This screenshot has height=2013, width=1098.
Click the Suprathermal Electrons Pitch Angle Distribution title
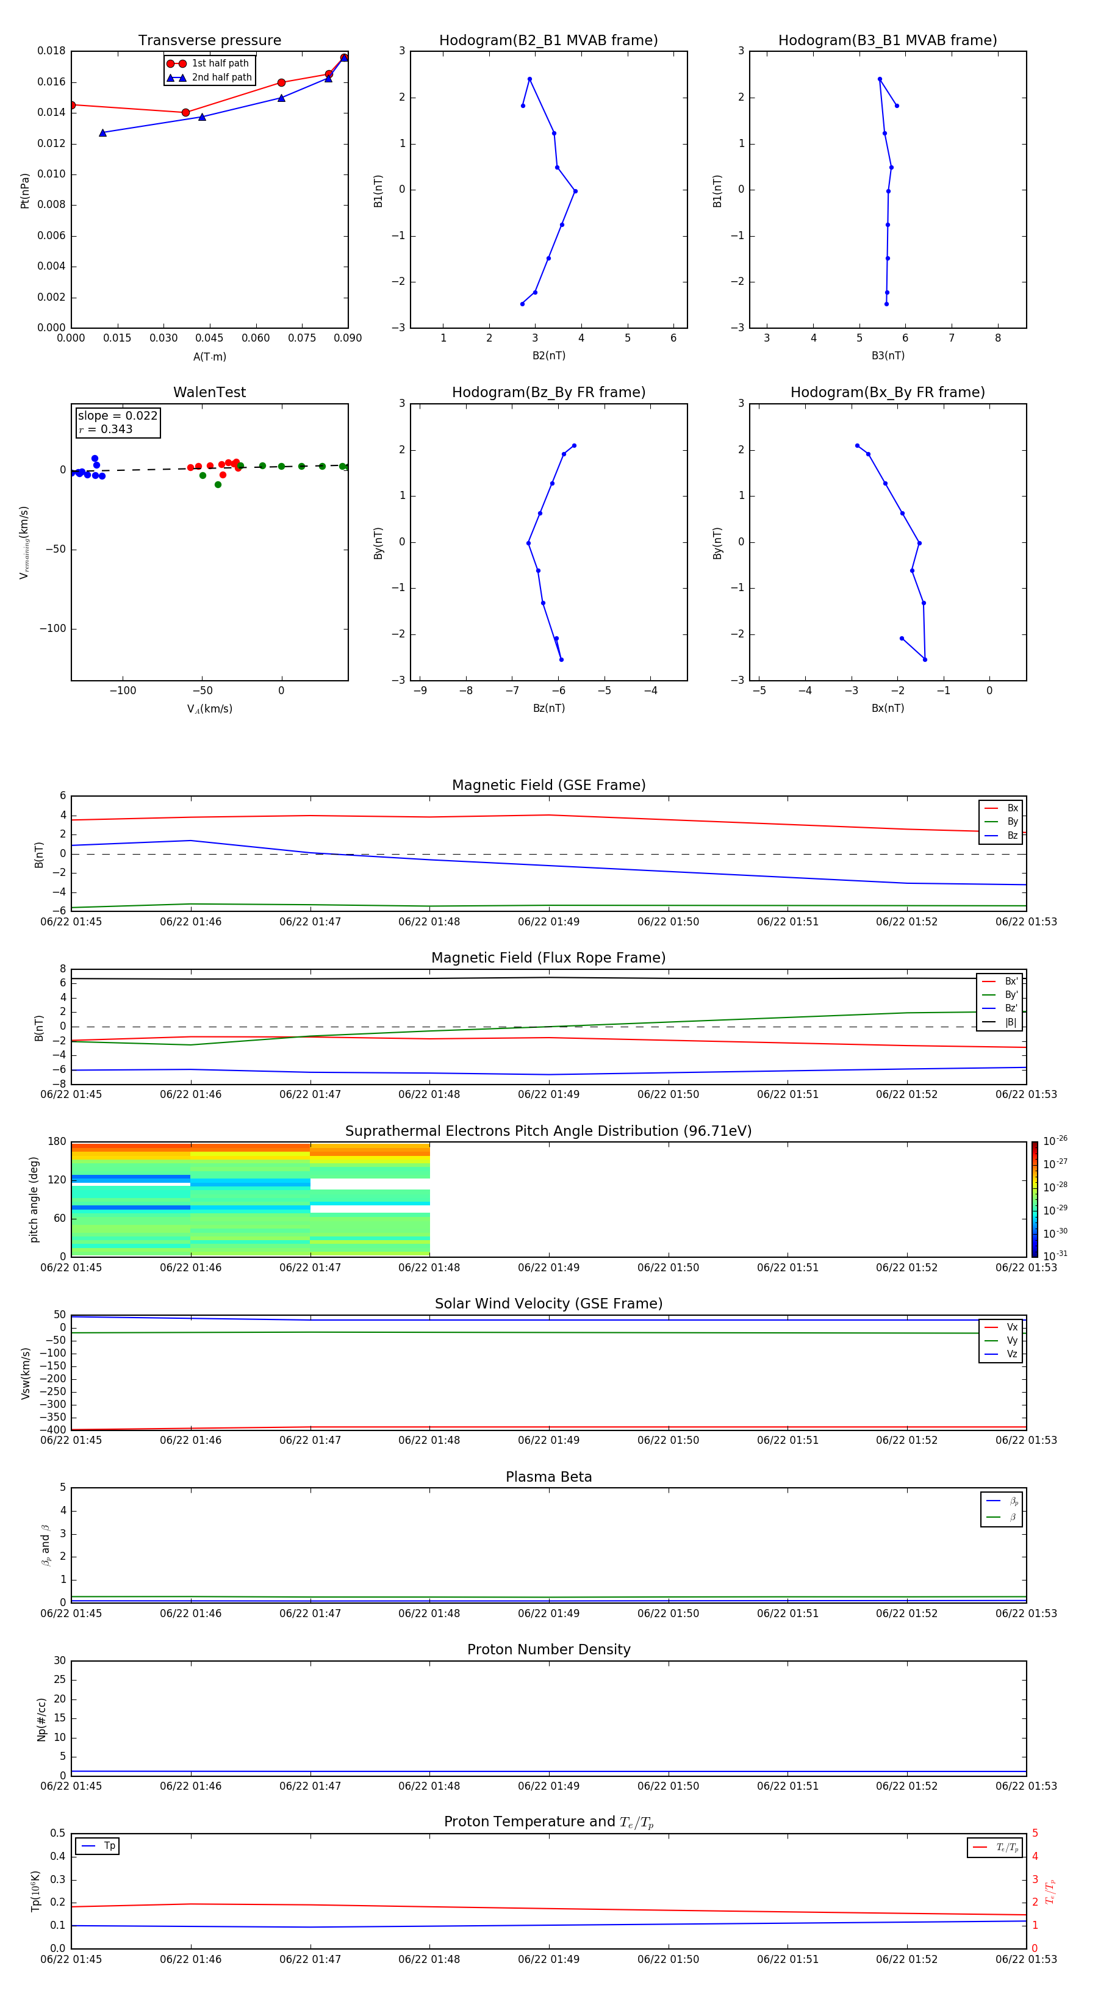pyautogui.click(x=548, y=1131)
